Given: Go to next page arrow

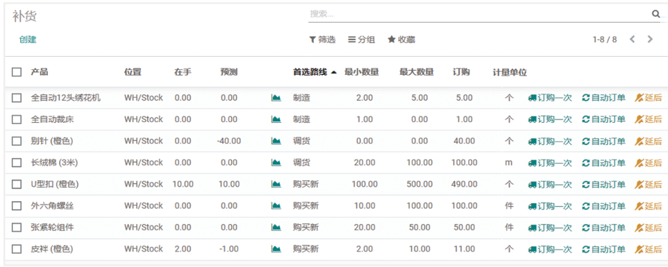Looking at the screenshot, I should pyautogui.click(x=650, y=39).
